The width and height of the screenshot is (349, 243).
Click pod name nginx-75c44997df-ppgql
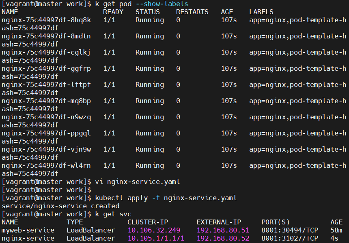pos(46,133)
